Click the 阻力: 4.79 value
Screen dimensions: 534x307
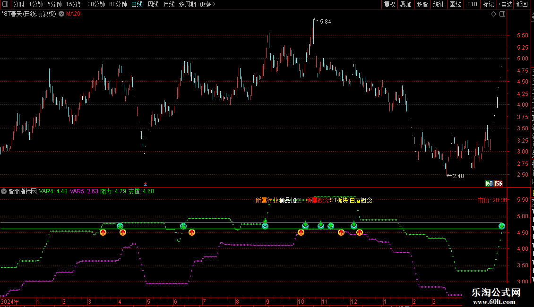tap(113, 191)
